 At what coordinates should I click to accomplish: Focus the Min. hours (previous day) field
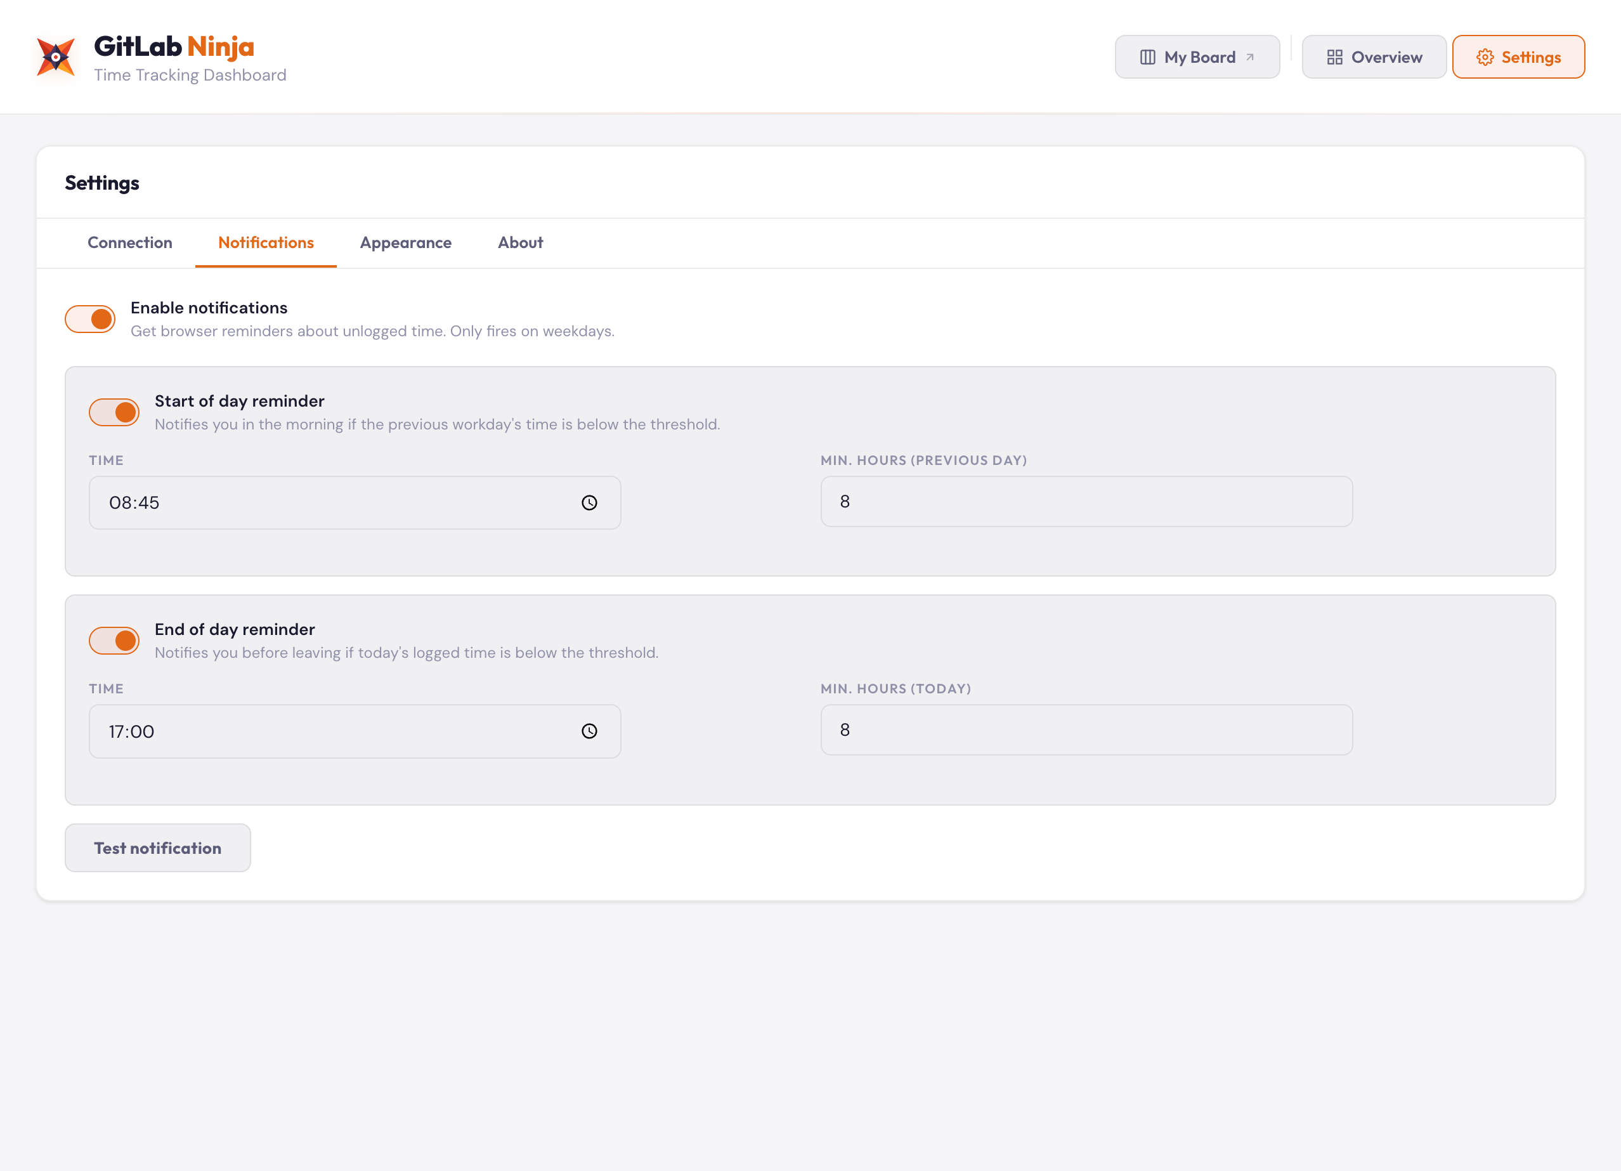[1086, 501]
